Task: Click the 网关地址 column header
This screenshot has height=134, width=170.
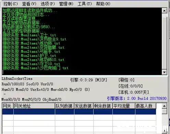Action: pos(34,106)
